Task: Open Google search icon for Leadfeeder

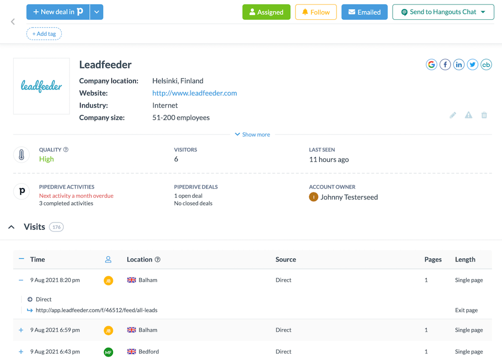Action: point(431,65)
